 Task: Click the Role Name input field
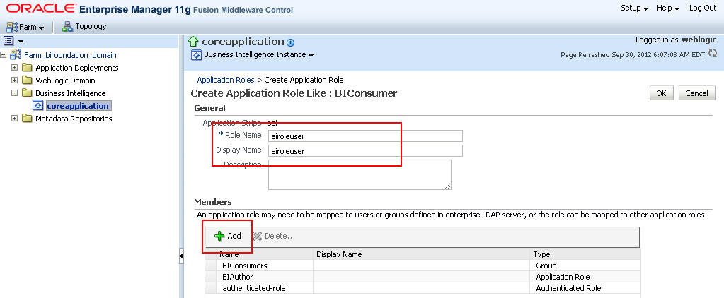click(x=365, y=136)
